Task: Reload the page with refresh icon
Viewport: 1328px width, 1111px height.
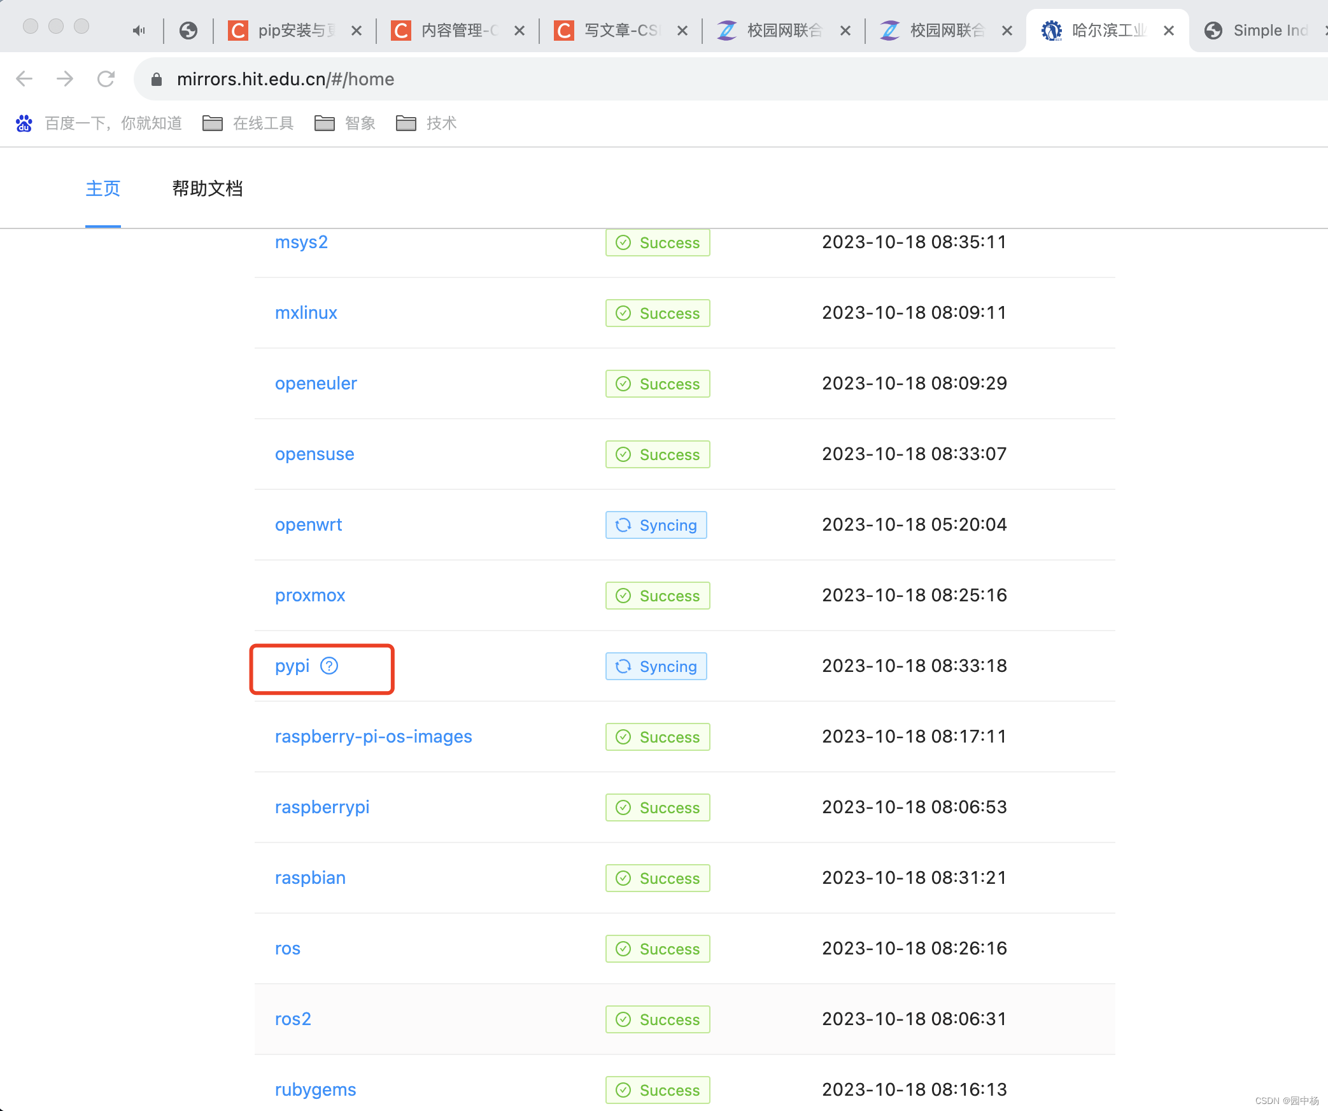Action: coord(106,79)
